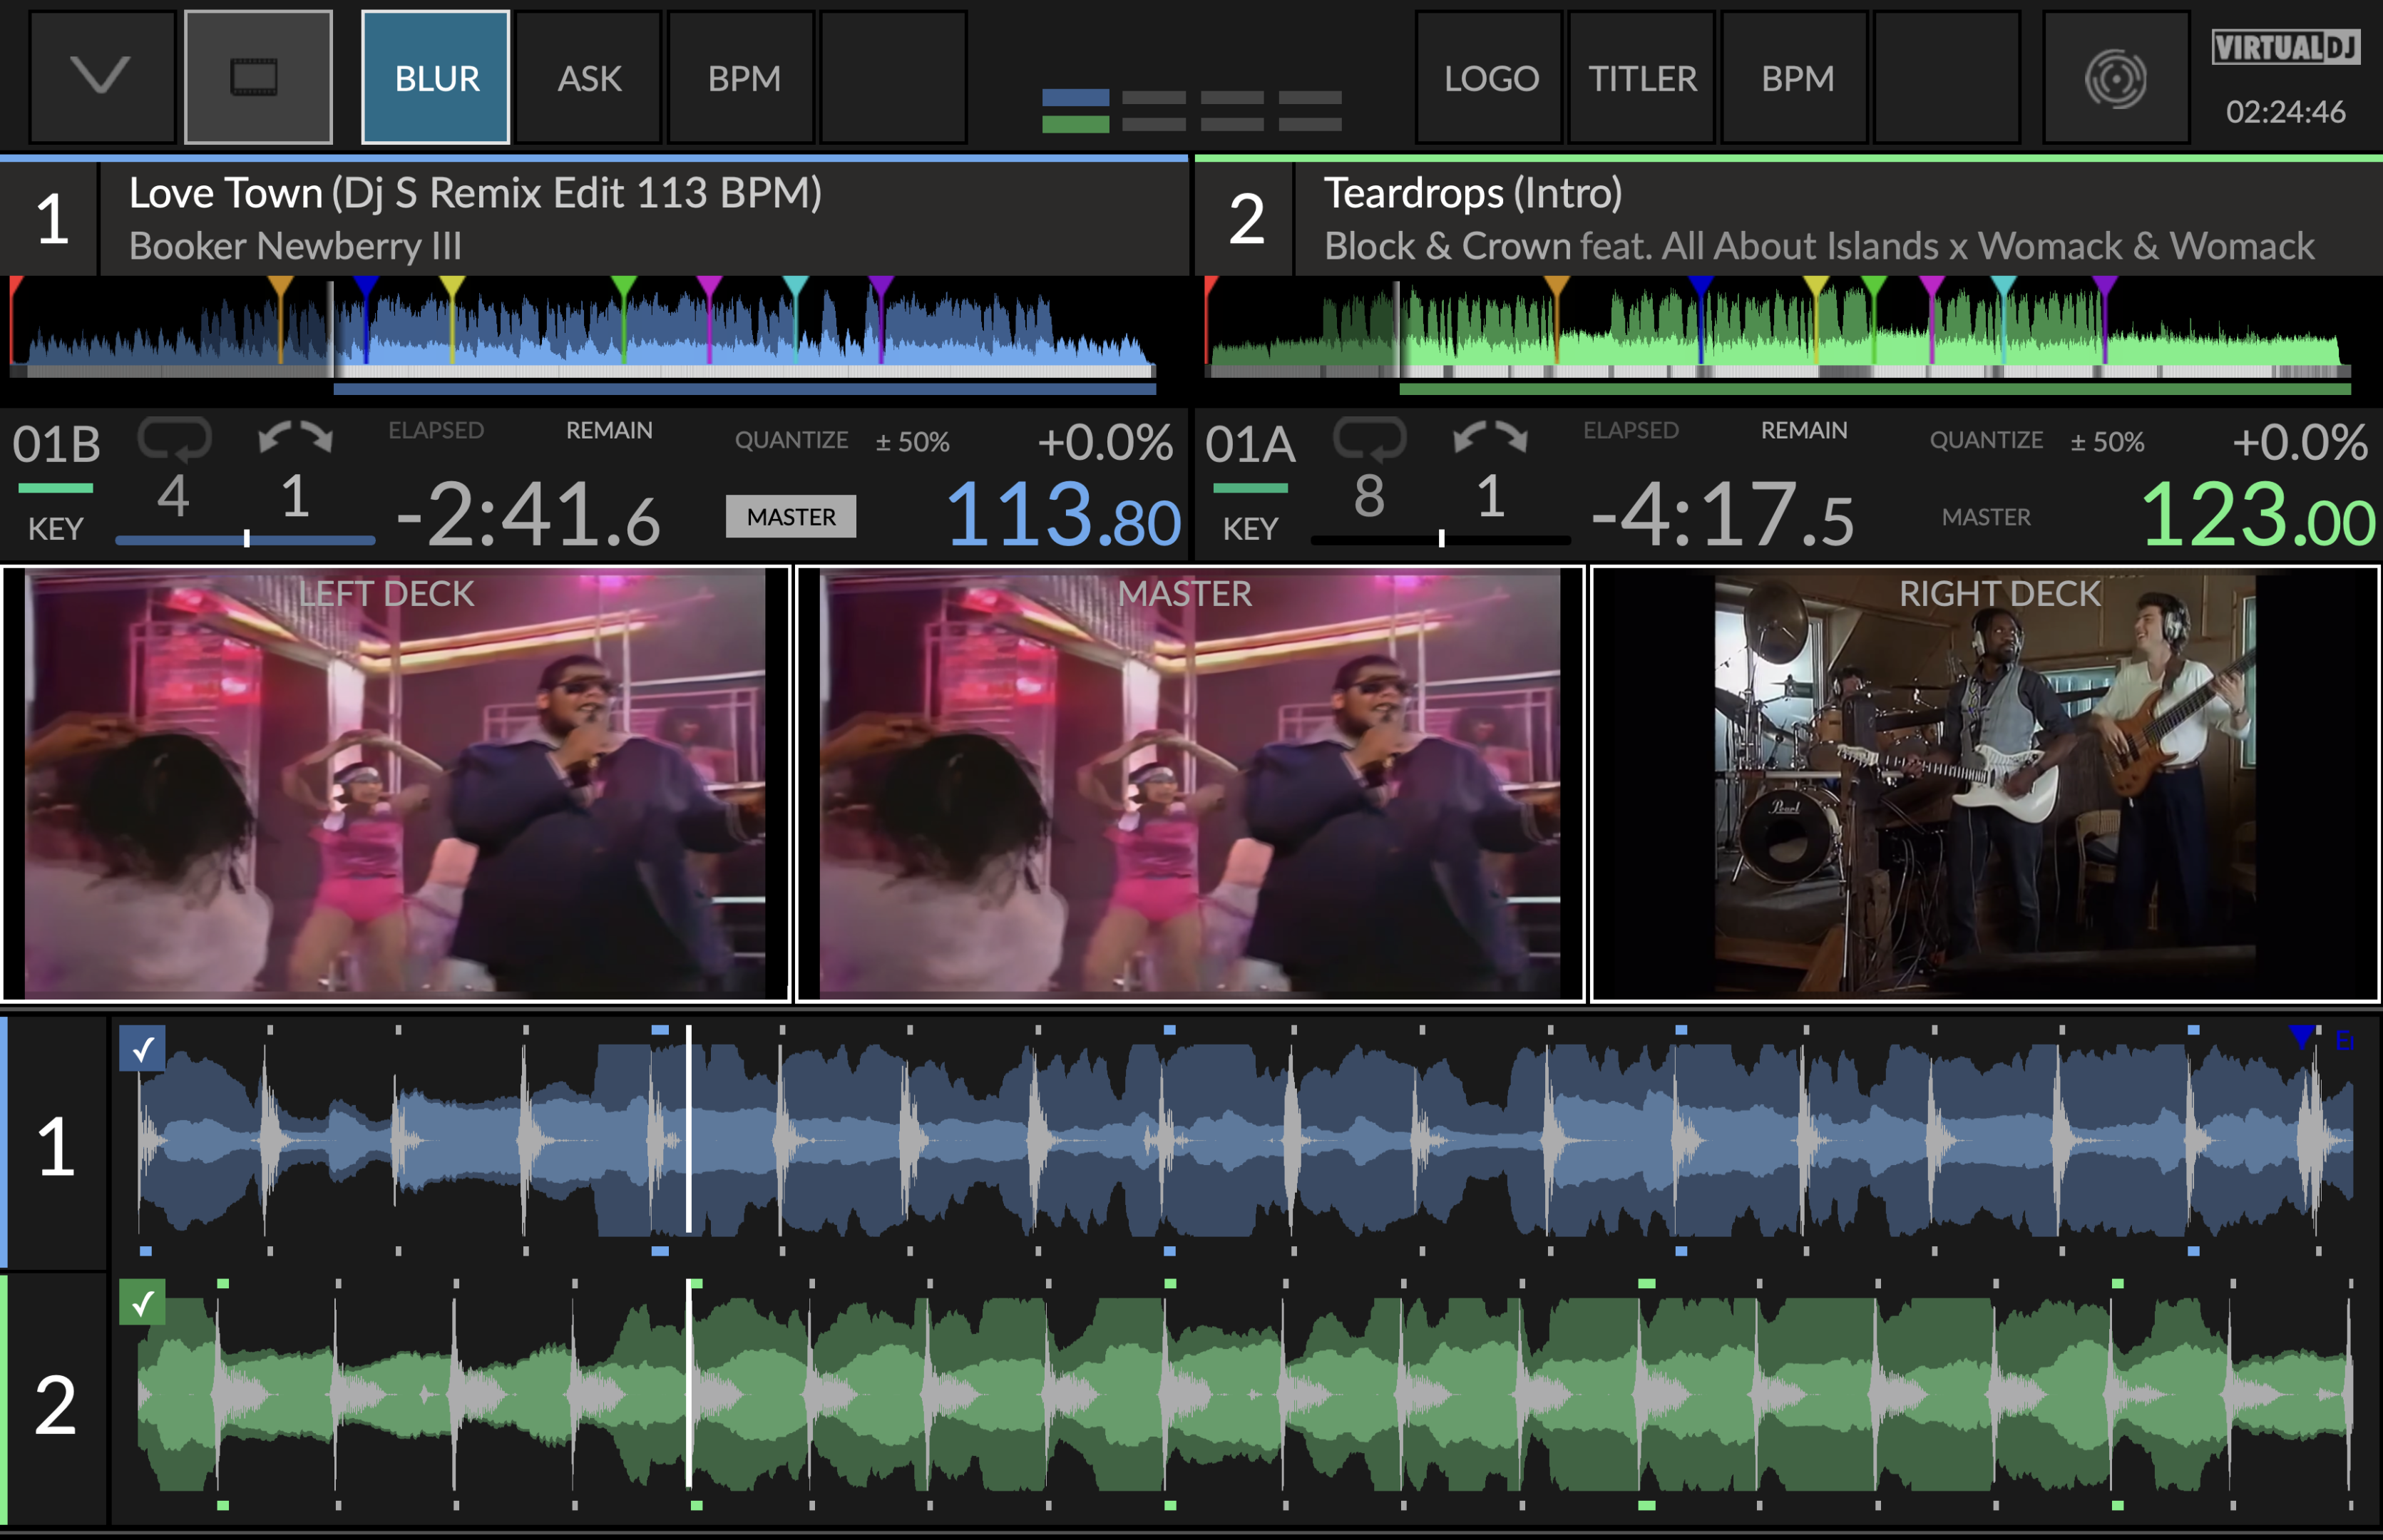Click deck 2 pitch +0.0% readout
2383x1540 pixels.
2300,442
